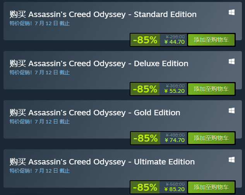Image resolution: width=245 pixels, height=195 pixels.
Task: Click -85% discount badge for Deluxe Edition
Action: point(145,89)
